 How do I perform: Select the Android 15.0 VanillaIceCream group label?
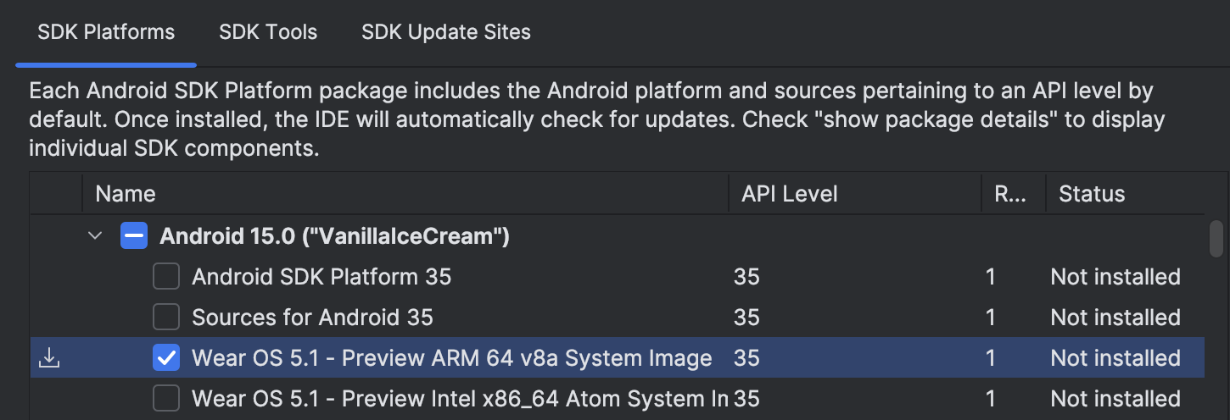[x=334, y=236]
